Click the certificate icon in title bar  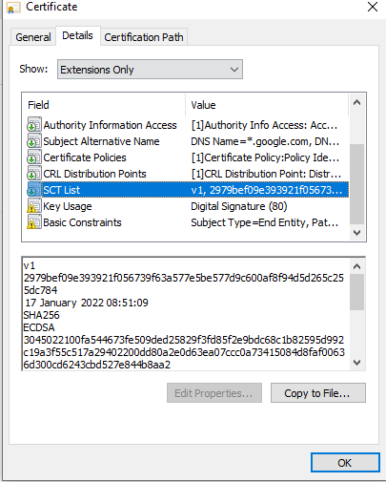[x=13, y=8]
